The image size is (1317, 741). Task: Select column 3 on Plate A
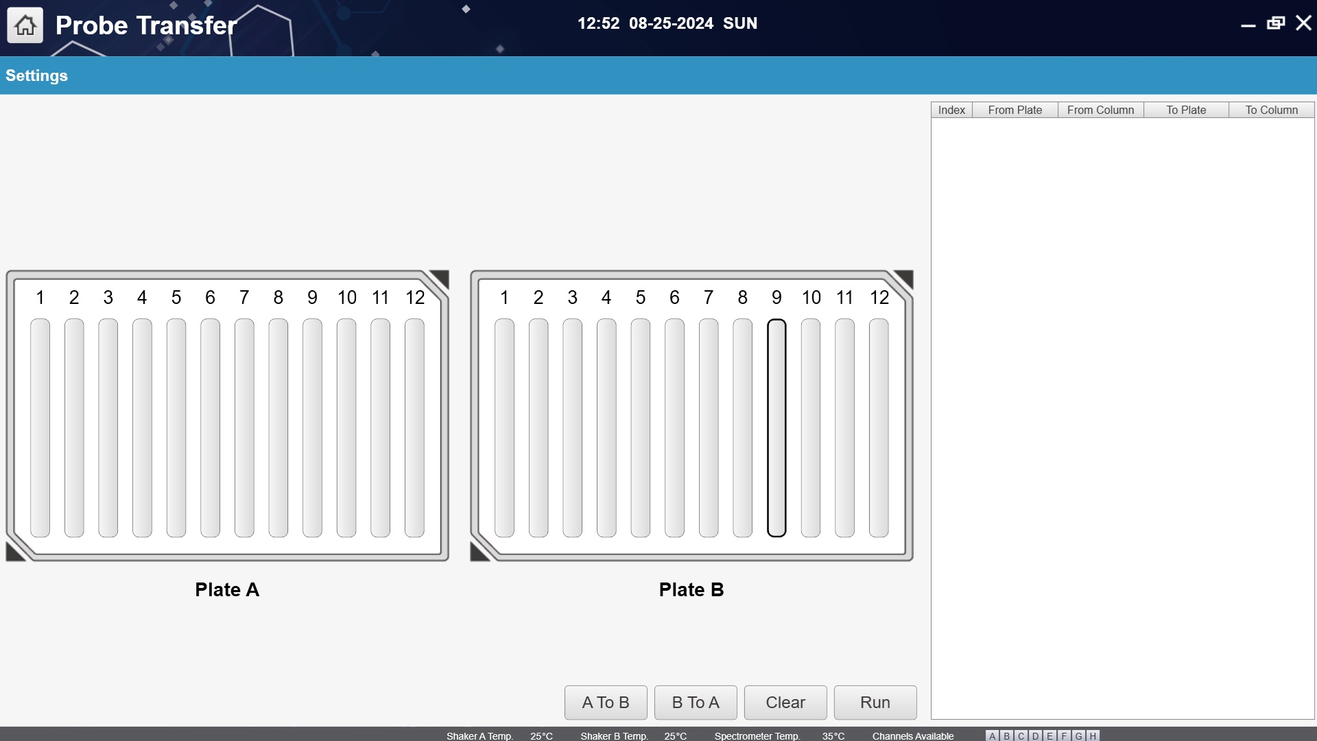108,427
